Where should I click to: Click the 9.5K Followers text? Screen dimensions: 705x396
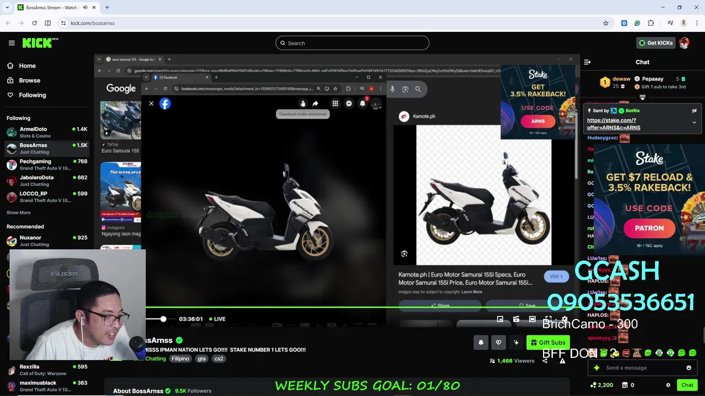click(x=193, y=391)
